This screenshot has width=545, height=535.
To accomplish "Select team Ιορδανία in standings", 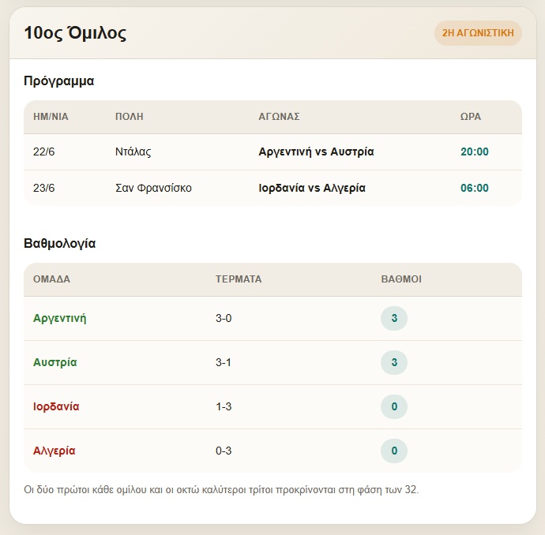I will [56, 406].
